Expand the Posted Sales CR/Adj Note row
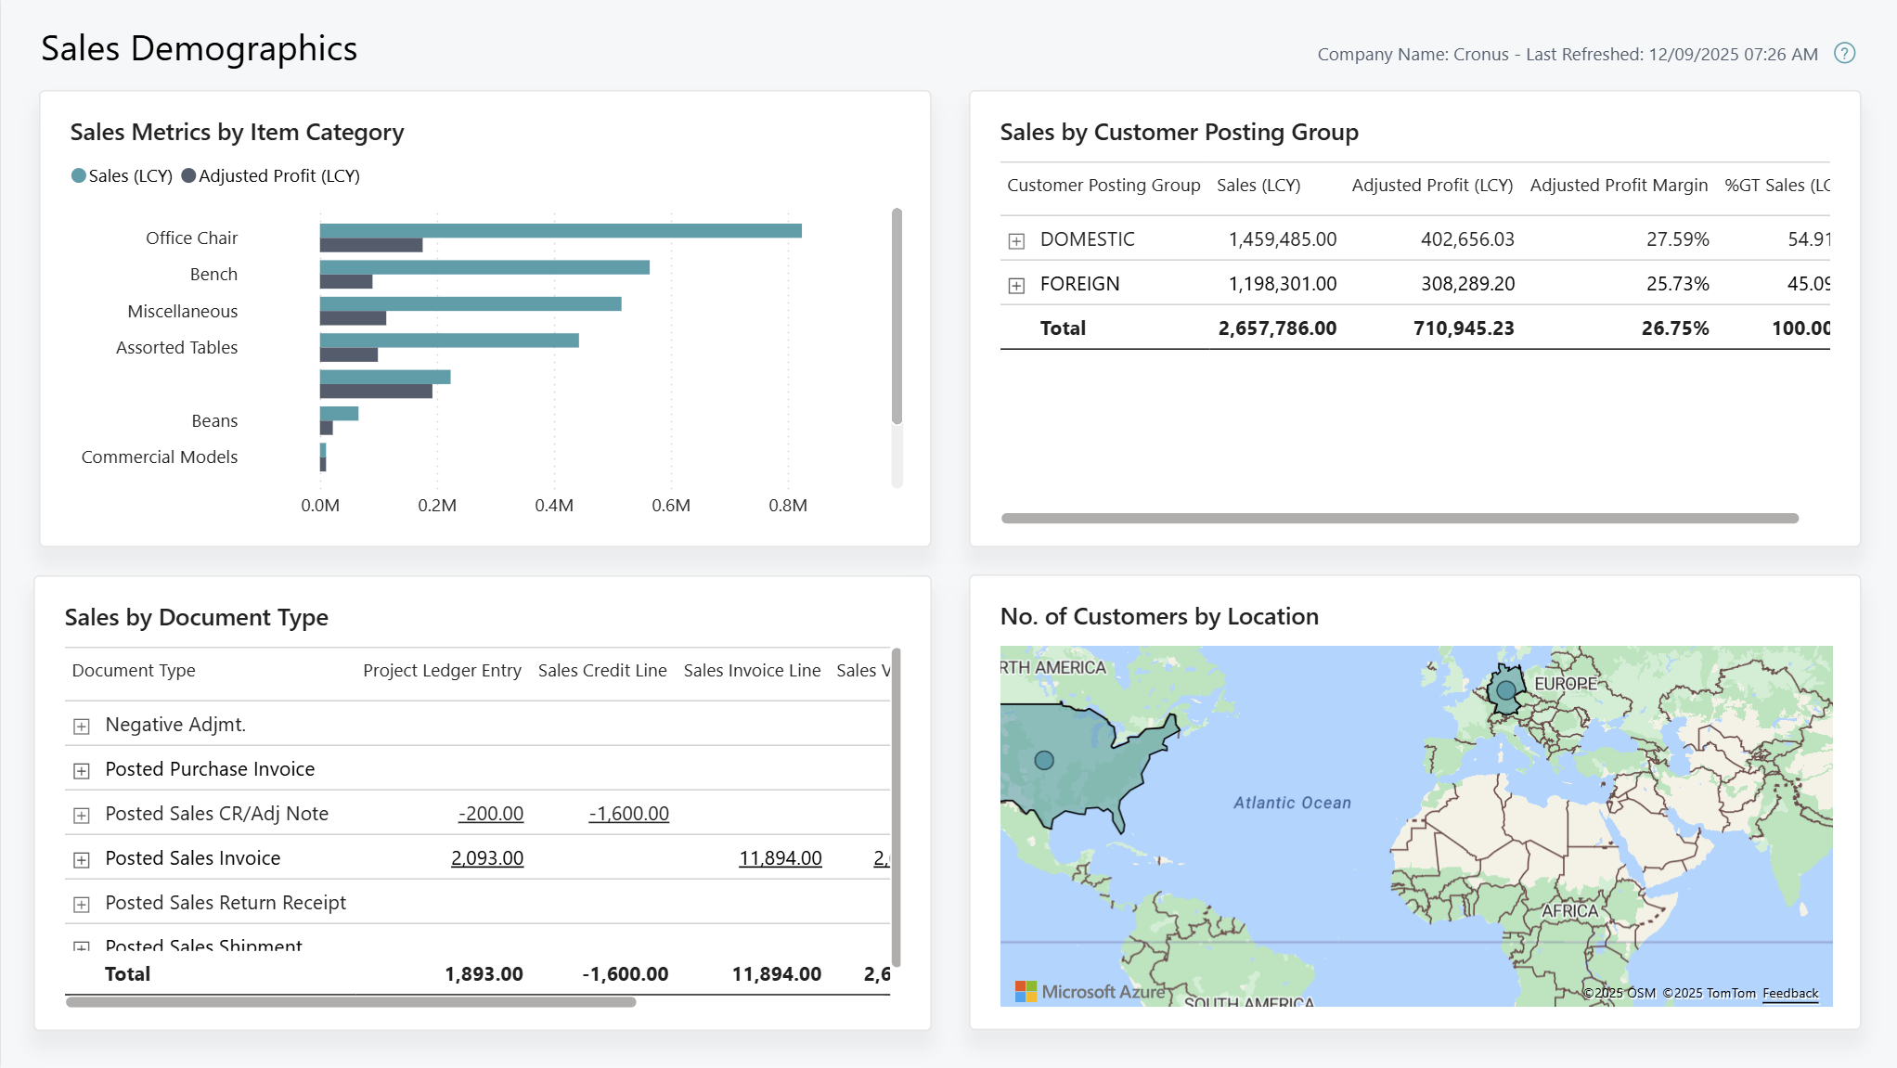 point(81,815)
